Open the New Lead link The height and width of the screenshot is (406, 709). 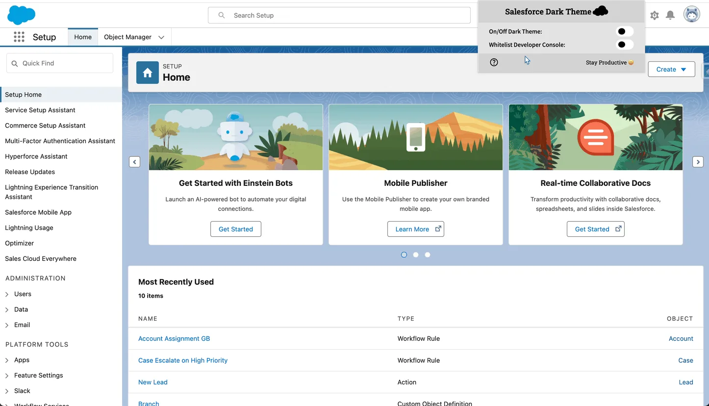click(x=153, y=382)
